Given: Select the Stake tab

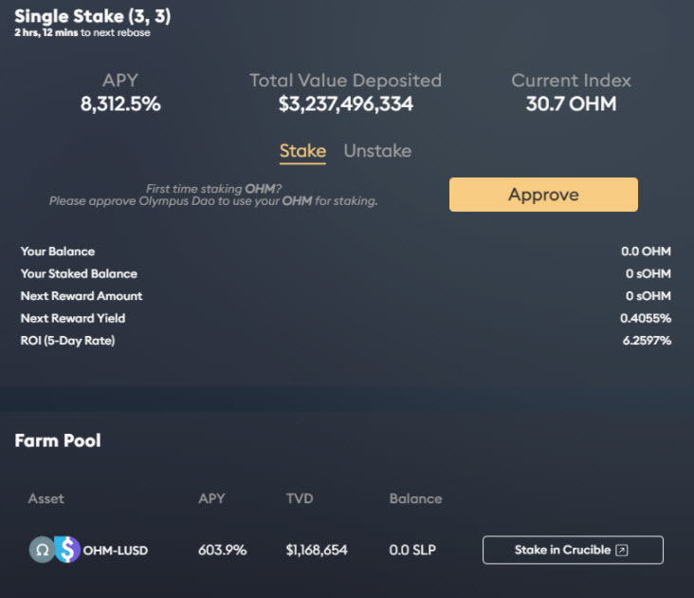Looking at the screenshot, I should pyautogui.click(x=302, y=151).
